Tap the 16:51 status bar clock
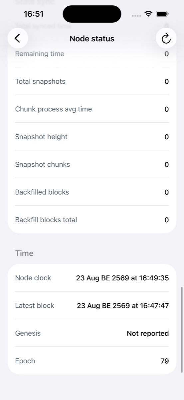 [34, 14]
